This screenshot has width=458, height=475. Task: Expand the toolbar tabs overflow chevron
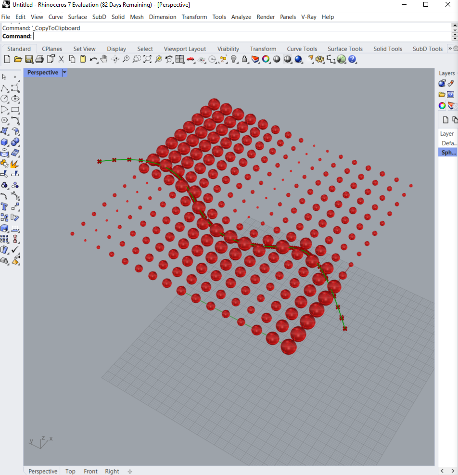[x=450, y=49]
